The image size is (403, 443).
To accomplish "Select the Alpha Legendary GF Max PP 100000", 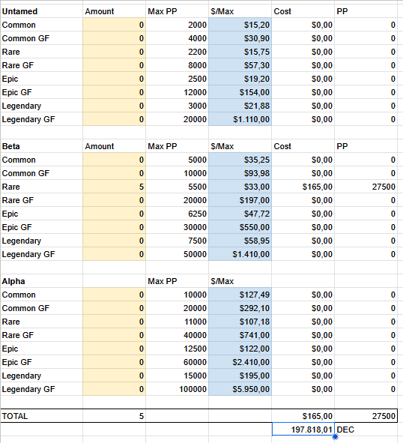I will pyautogui.click(x=177, y=389).
